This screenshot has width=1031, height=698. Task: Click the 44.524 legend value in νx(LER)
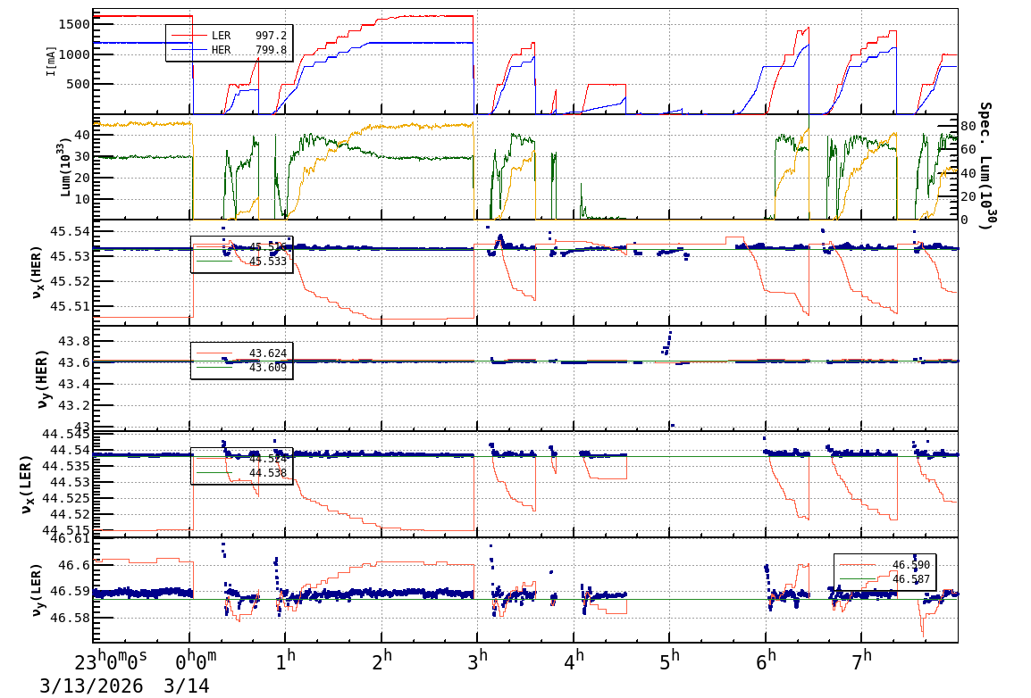pos(268,459)
